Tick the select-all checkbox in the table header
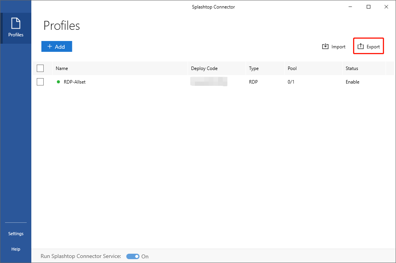The width and height of the screenshot is (396, 263). (x=40, y=68)
